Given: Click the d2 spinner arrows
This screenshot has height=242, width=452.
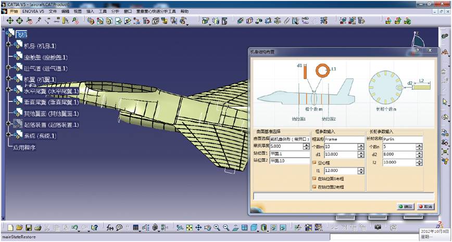Looking at the screenshot, I should (x=419, y=155).
